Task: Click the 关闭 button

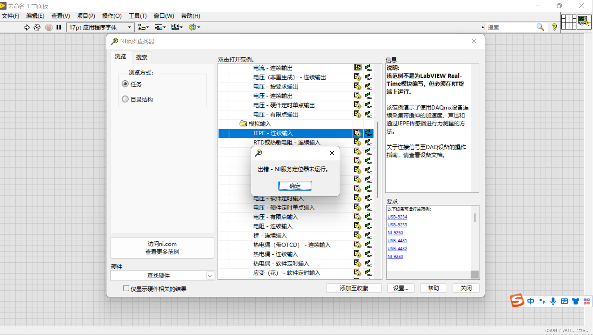Action: (466, 288)
